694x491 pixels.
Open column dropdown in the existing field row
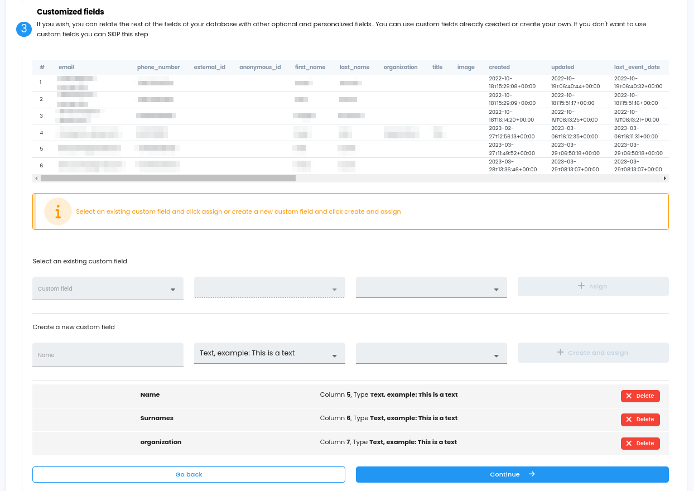(431, 287)
